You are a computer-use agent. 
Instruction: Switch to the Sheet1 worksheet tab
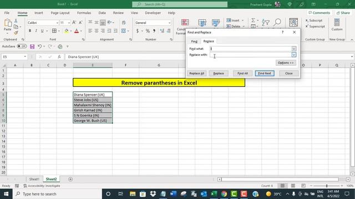[34, 179]
